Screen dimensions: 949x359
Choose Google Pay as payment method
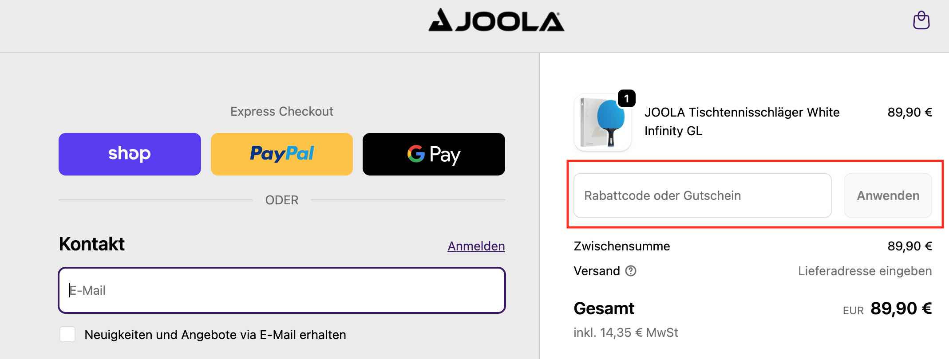[433, 154]
